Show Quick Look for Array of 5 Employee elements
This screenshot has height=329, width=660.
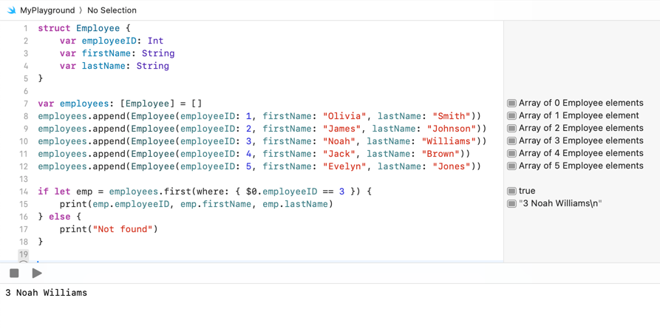click(512, 166)
